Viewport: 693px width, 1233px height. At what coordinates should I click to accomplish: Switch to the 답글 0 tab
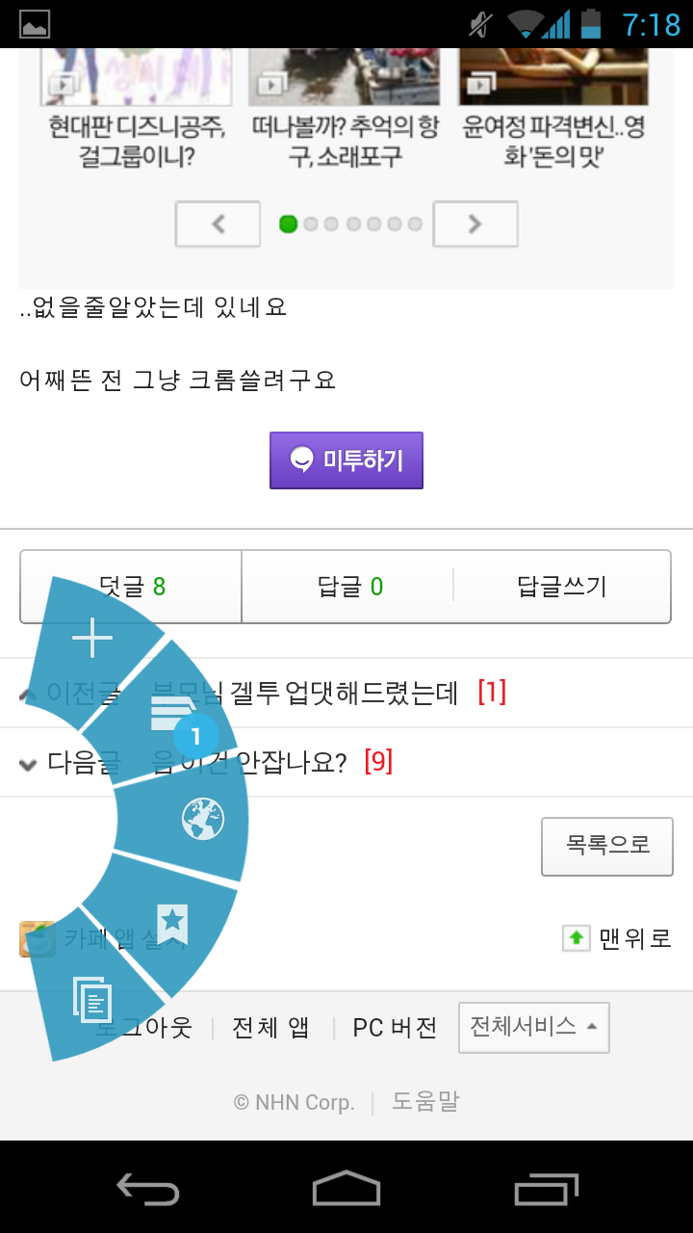tap(349, 586)
